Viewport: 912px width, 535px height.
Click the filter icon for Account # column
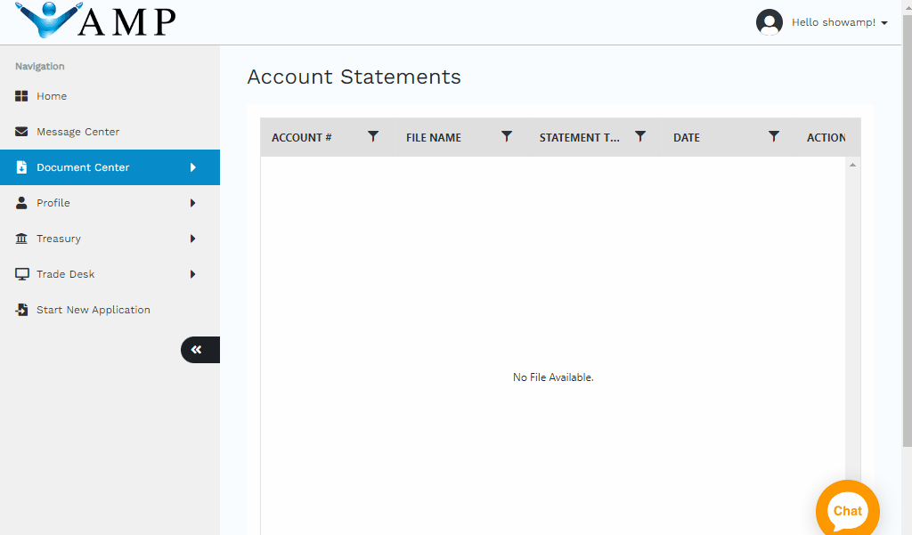click(373, 136)
